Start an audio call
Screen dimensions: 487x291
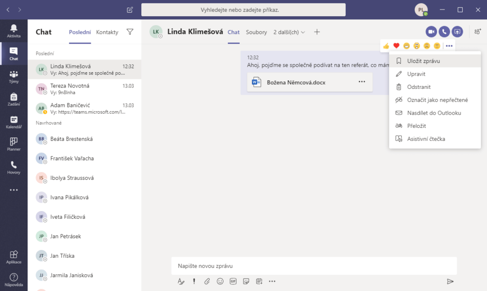pyautogui.click(x=444, y=32)
